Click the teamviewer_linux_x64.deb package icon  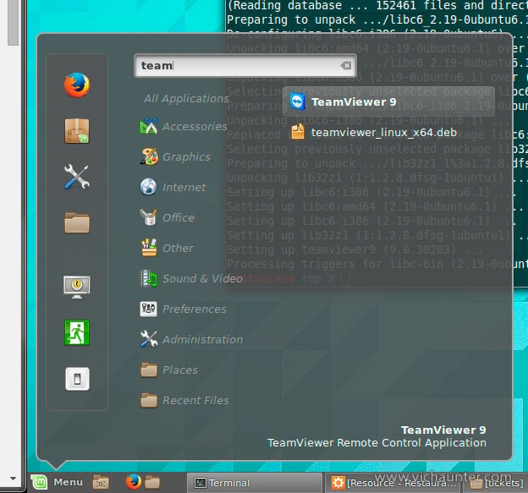(298, 132)
